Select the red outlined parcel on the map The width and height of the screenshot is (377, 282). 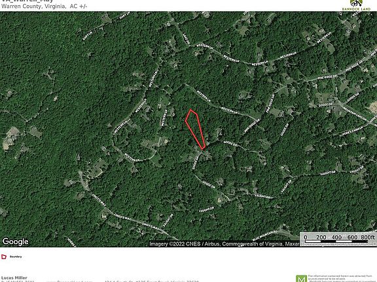pos(195,129)
